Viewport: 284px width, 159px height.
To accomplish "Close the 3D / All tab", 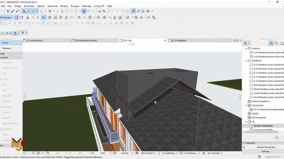I will pyautogui.click(x=165, y=41).
